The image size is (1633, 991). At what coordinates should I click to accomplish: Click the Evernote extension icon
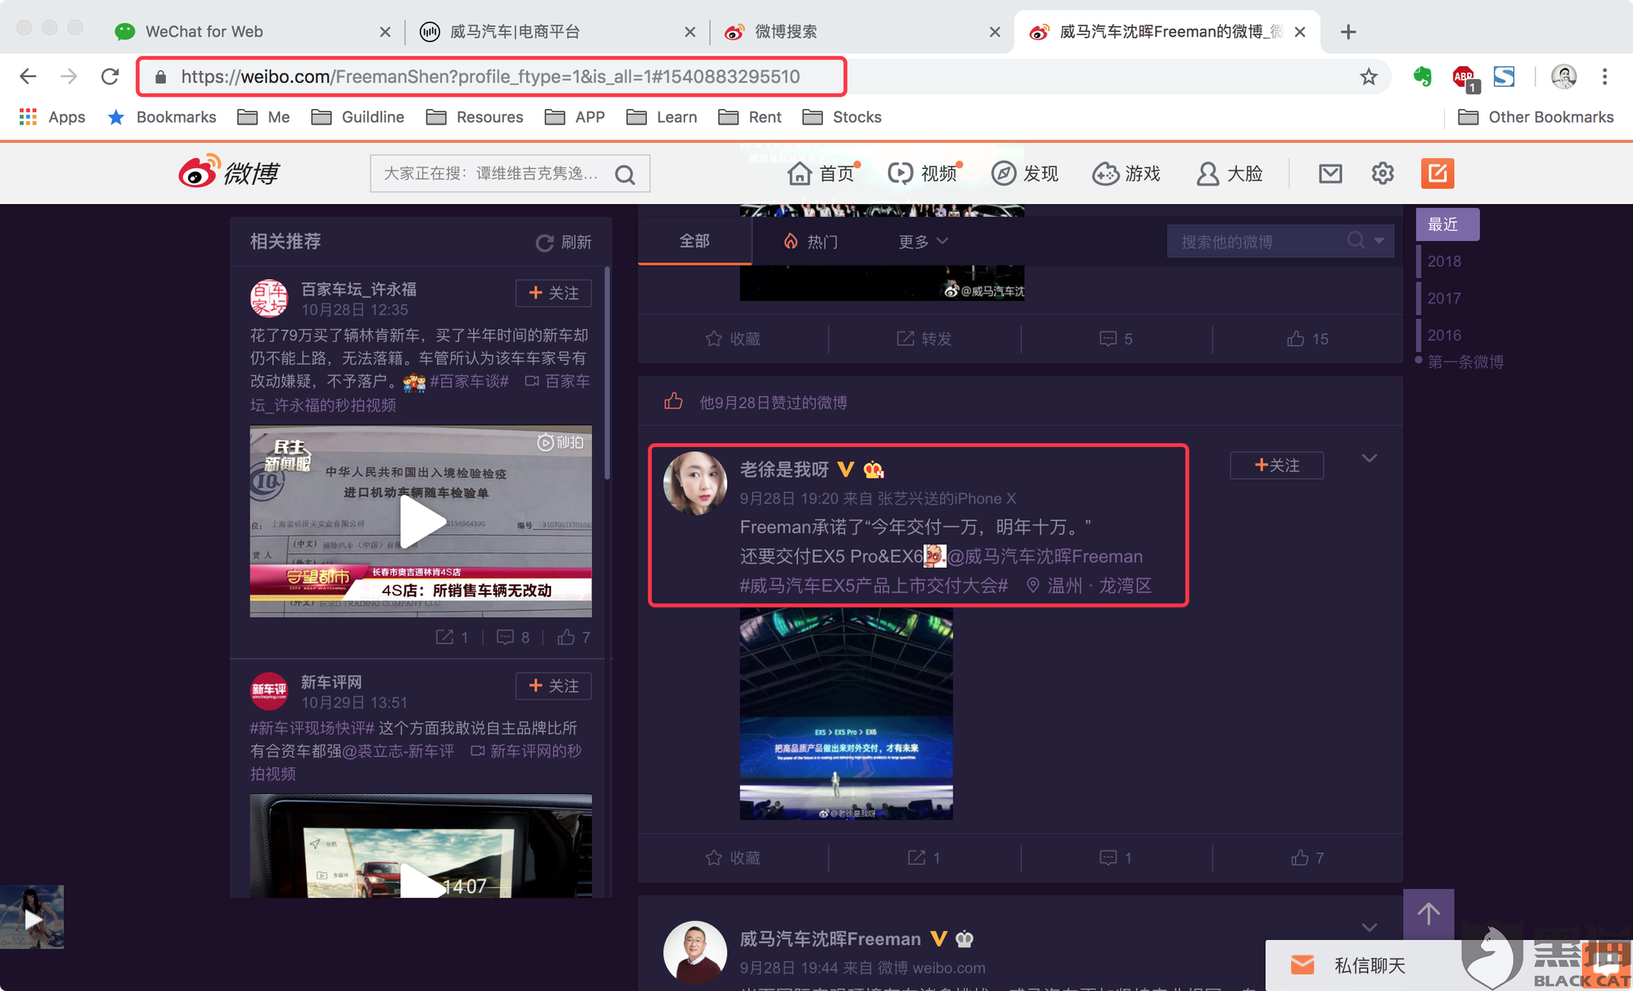[1422, 77]
